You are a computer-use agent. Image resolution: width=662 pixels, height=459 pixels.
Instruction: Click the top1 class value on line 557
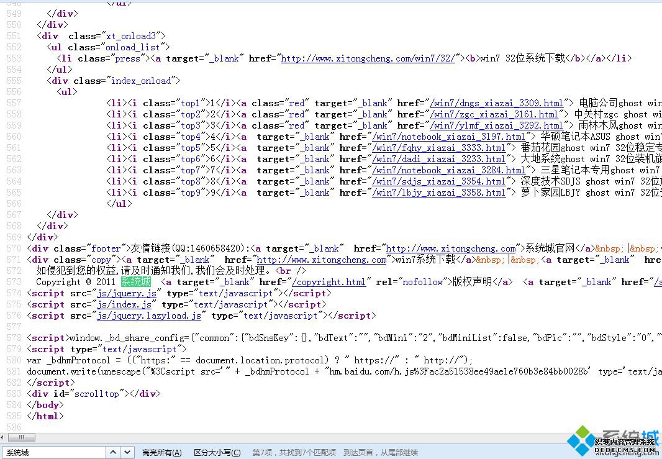191,103
